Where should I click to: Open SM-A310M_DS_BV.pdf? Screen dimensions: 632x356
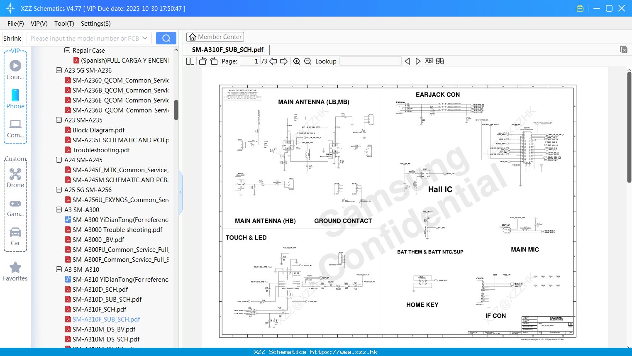(x=104, y=329)
